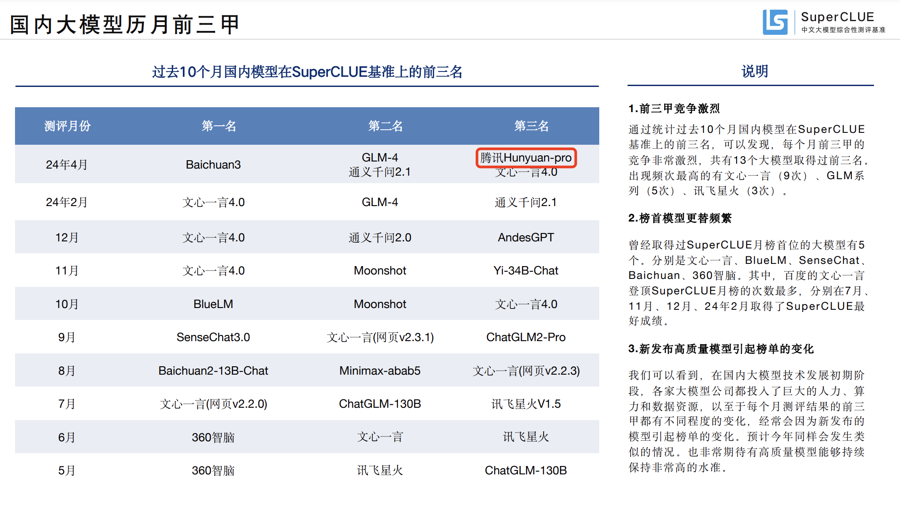
Task: Click the 说明 section heading
Action: (x=755, y=71)
